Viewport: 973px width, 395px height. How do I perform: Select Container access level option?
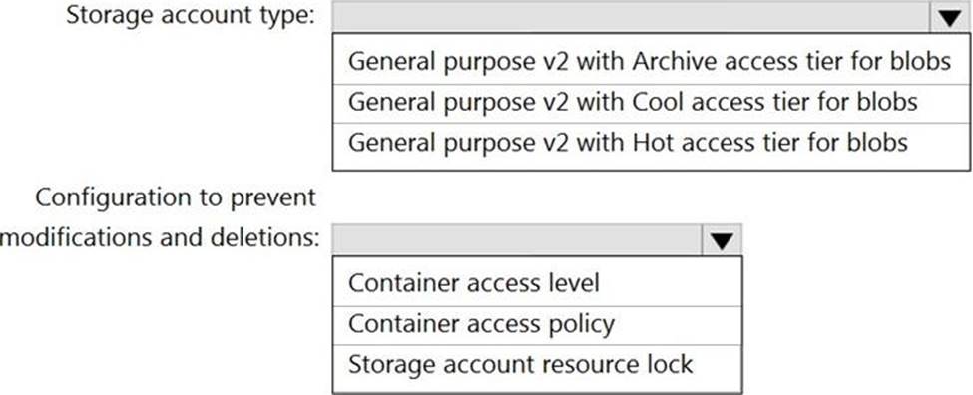pos(537,283)
